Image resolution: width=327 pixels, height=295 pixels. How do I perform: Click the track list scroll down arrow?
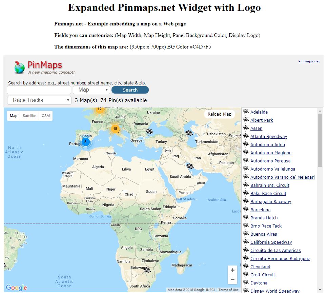point(320,290)
